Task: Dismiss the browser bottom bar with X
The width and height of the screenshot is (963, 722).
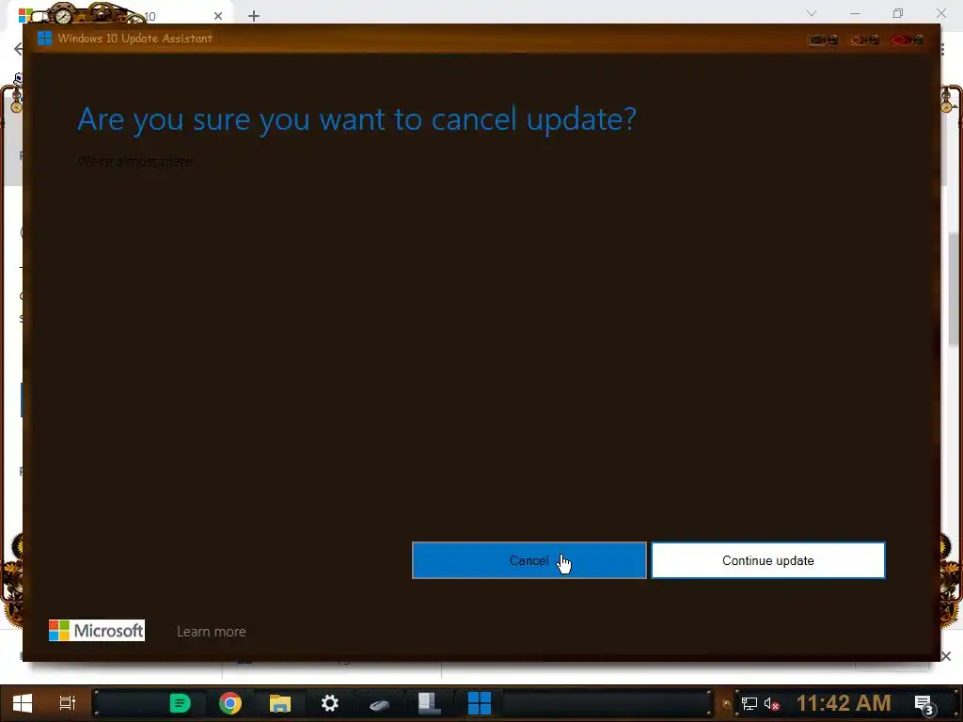Action: click(946, 656)
